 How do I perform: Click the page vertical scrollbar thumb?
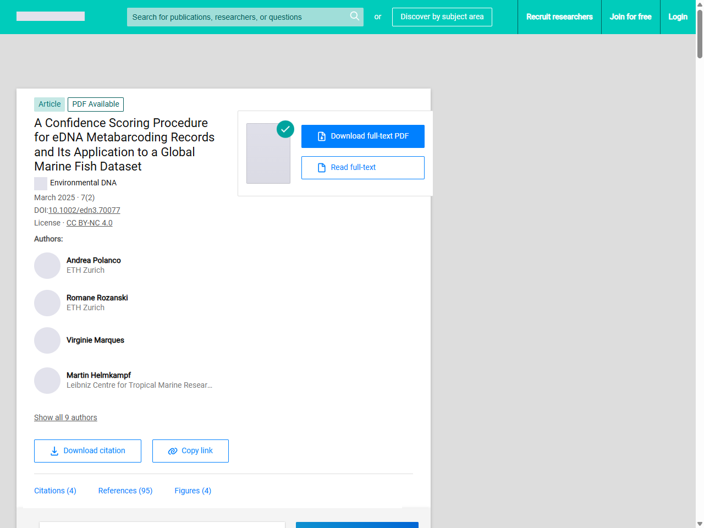coord(700,33)
